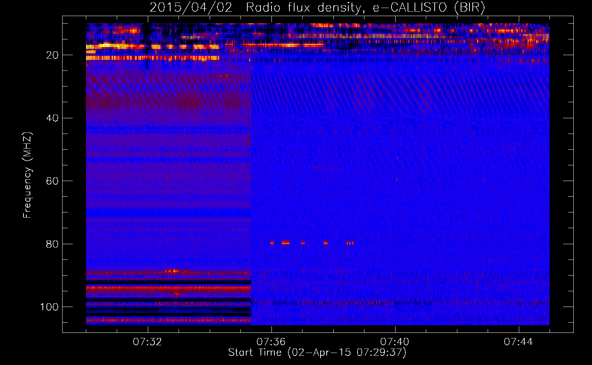Viewport: 592px width, 365px height.
Task: Click the '60' frequency tick label
Action: coord(52,181)
